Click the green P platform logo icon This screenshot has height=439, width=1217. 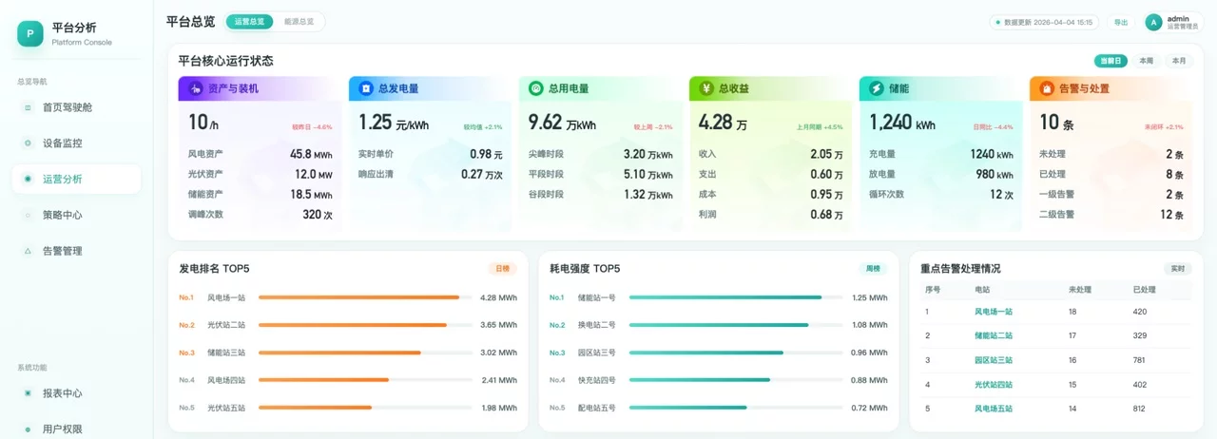[x=30, y=34]
